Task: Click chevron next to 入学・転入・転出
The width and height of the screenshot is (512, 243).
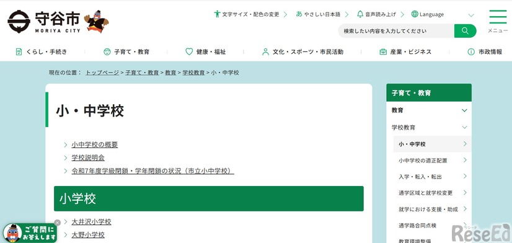Action: (465, 177)
